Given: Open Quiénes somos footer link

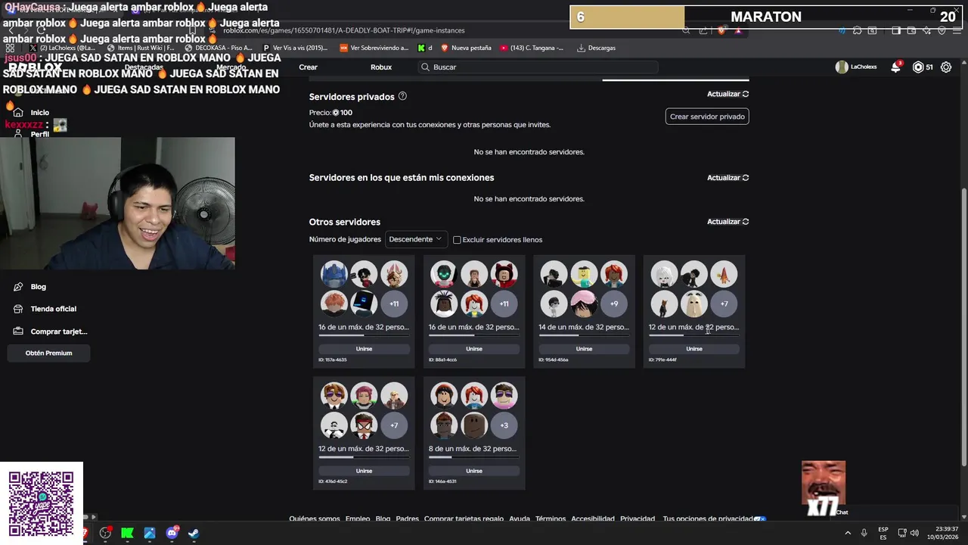Looking at the screenshot, I should pos(315,519).
